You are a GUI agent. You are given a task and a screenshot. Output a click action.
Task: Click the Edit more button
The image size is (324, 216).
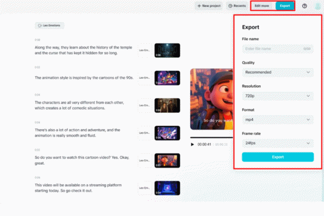(x=262, y=6)
